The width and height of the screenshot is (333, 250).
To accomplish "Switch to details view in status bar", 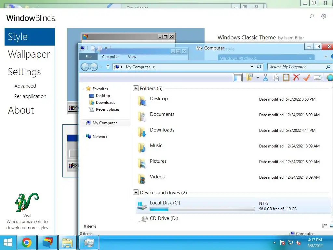I will (x=325, y=226).
